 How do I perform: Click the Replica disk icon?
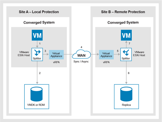(x=126, y=94)
